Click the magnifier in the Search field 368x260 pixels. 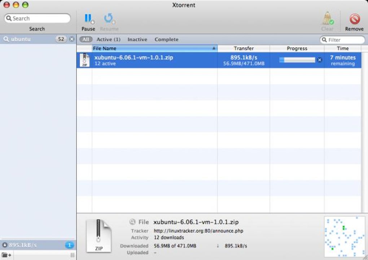click(9, 18)
